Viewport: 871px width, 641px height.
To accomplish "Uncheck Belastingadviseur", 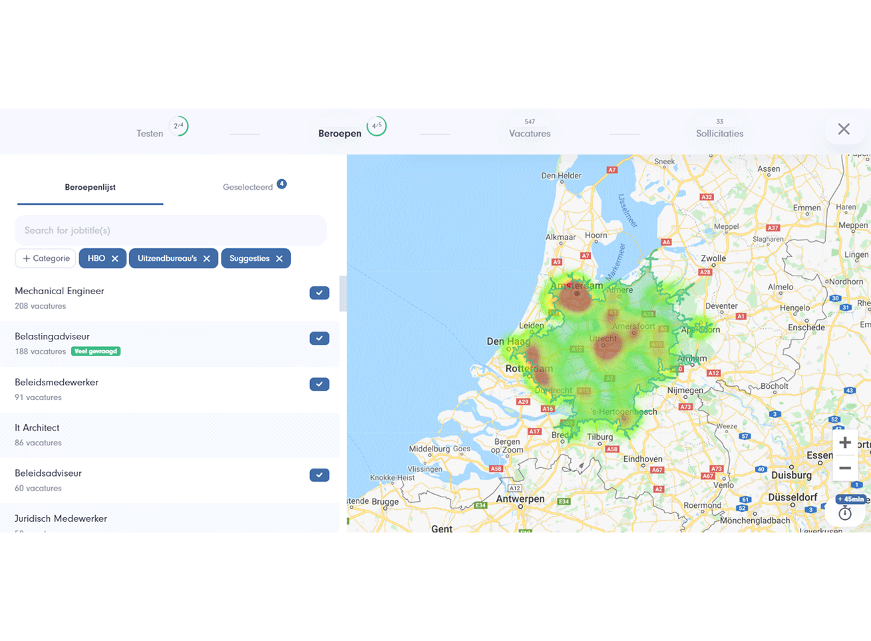I will [x=319, y=338].
